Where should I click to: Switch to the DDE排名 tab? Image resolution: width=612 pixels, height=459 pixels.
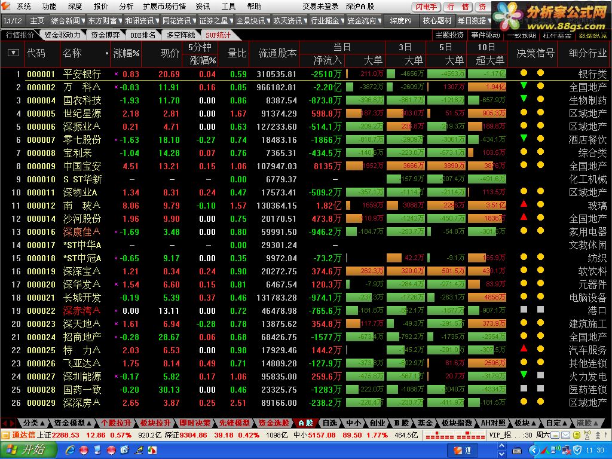click(142, 35)
